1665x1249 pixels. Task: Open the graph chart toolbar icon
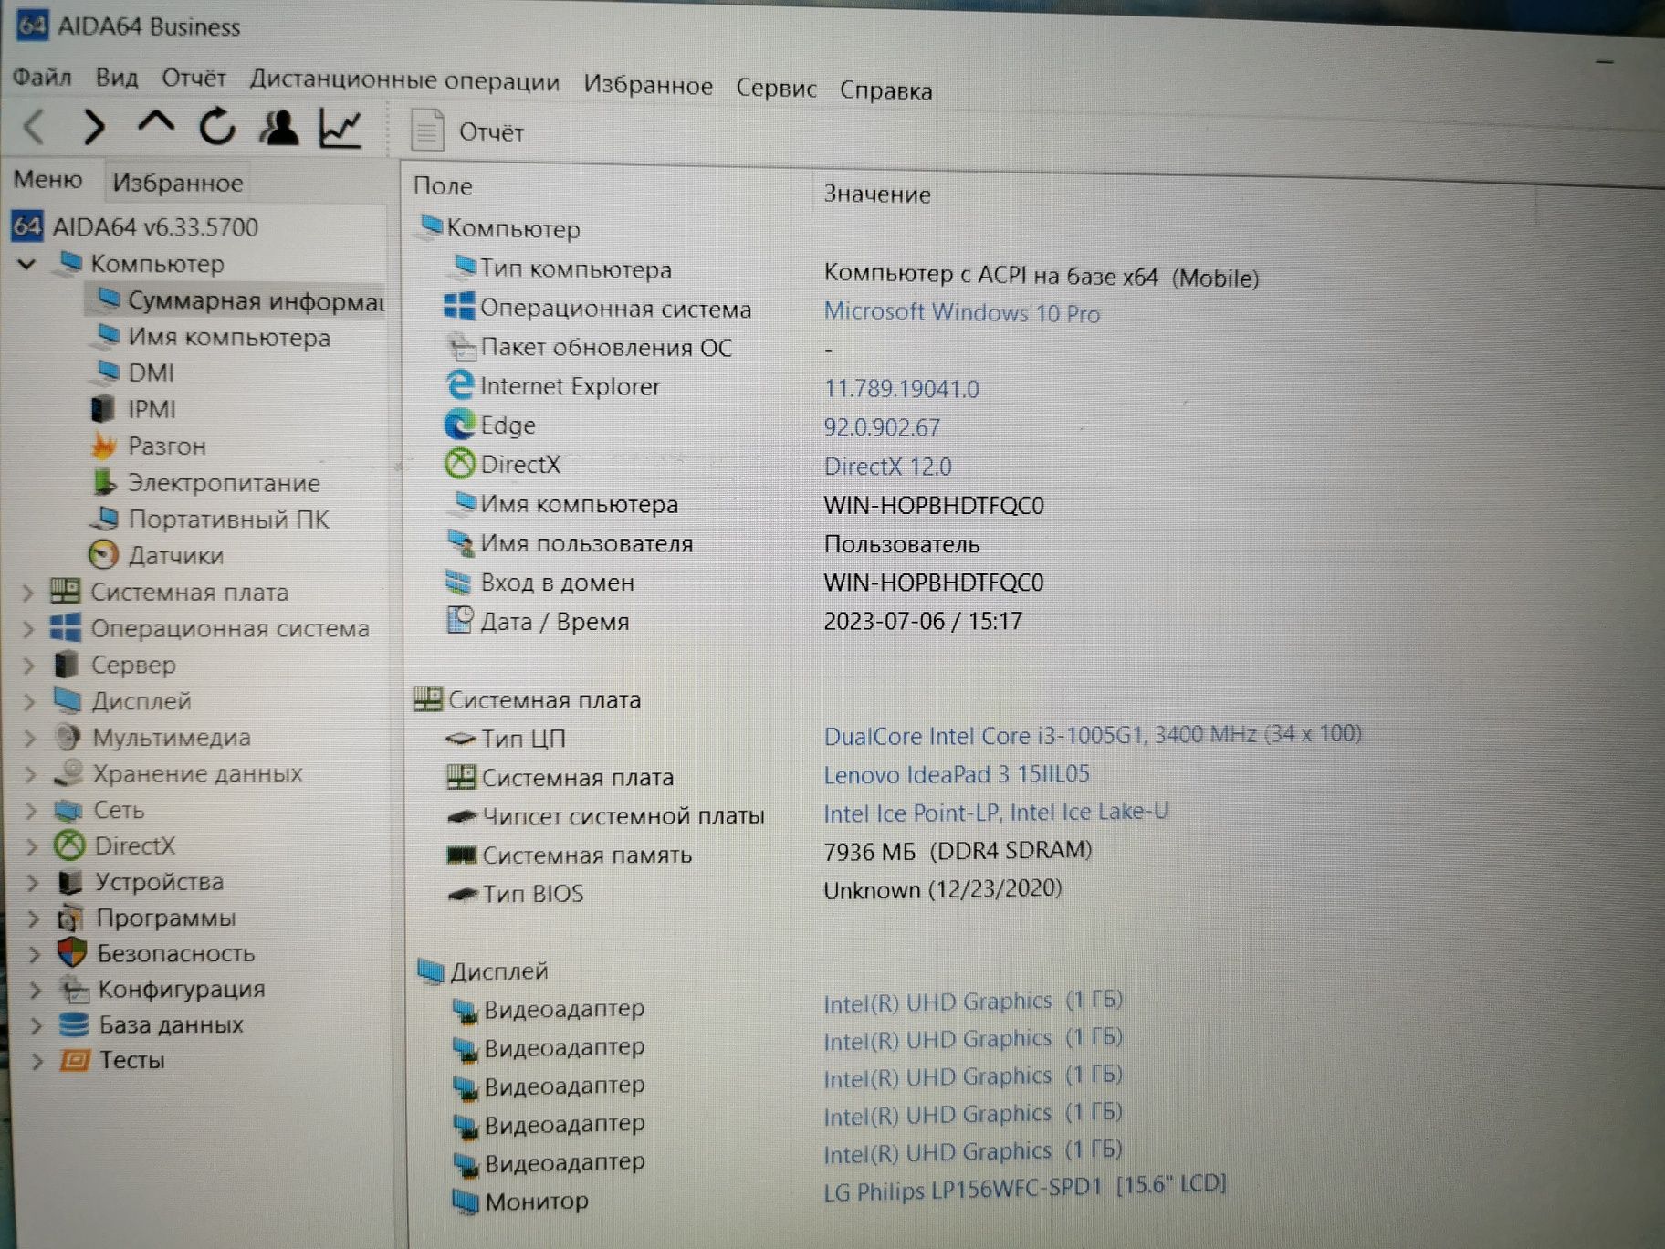tap(340, 129)
